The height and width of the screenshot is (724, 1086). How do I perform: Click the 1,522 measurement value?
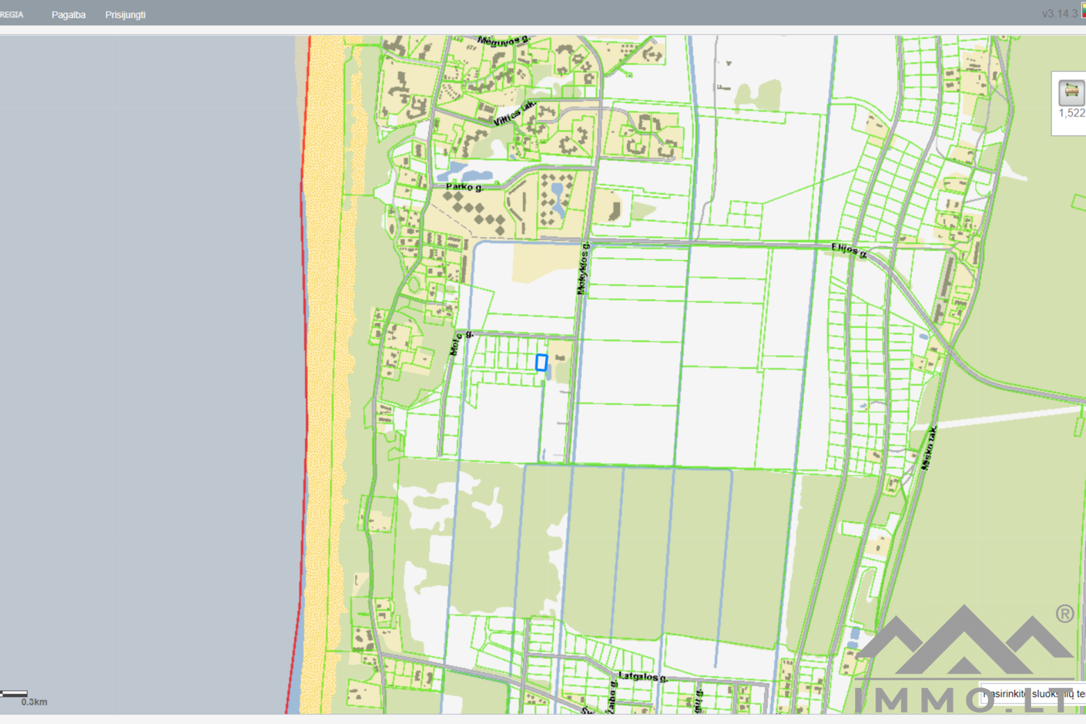[x=1071, y=113]
